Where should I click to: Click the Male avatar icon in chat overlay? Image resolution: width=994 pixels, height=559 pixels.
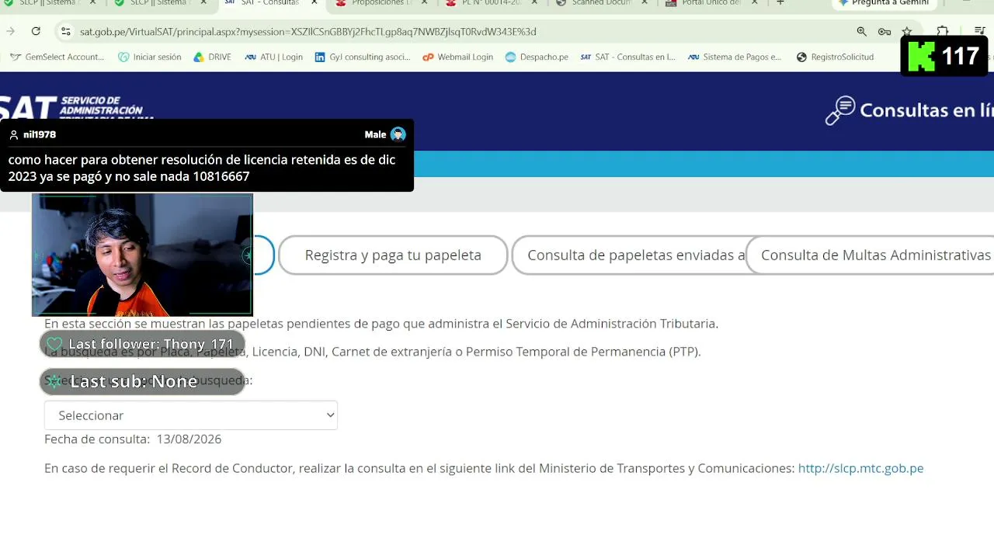[398, 134]
